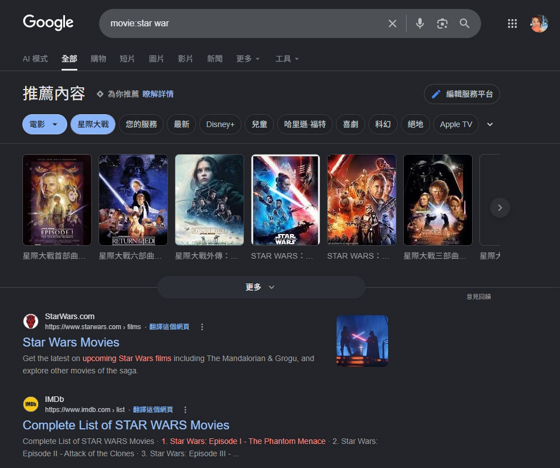Open Rise of Skywalker poster
The height and width of the screenshot is (468, 560).
coord(286,199)
